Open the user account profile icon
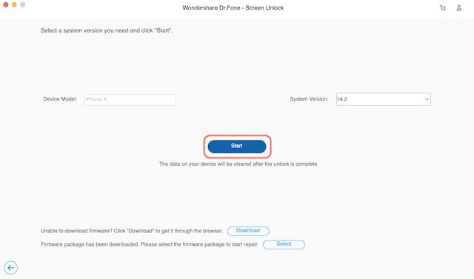 click(459, 8)
